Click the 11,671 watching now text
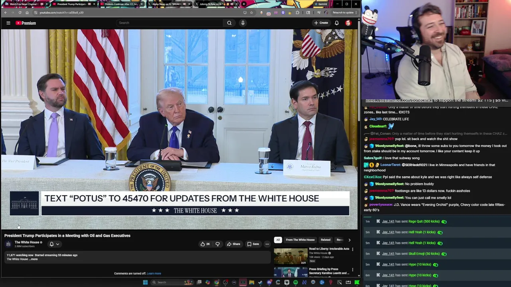The image size is (511, 287). tap(20, 255)
